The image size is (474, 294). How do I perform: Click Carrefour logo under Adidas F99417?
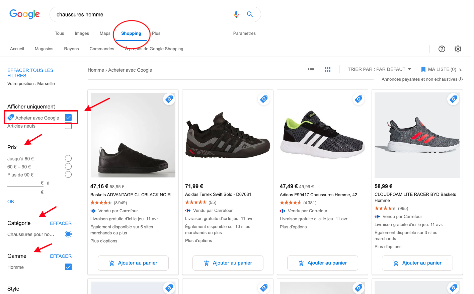click(x=283, y=211)
